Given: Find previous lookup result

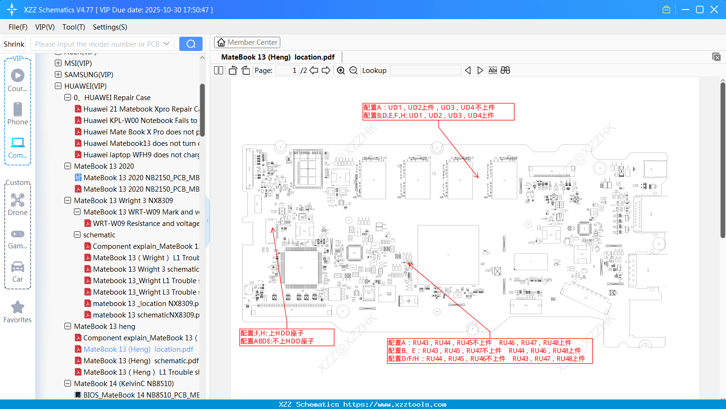Looking at the screenshot, I should point(468,71).
